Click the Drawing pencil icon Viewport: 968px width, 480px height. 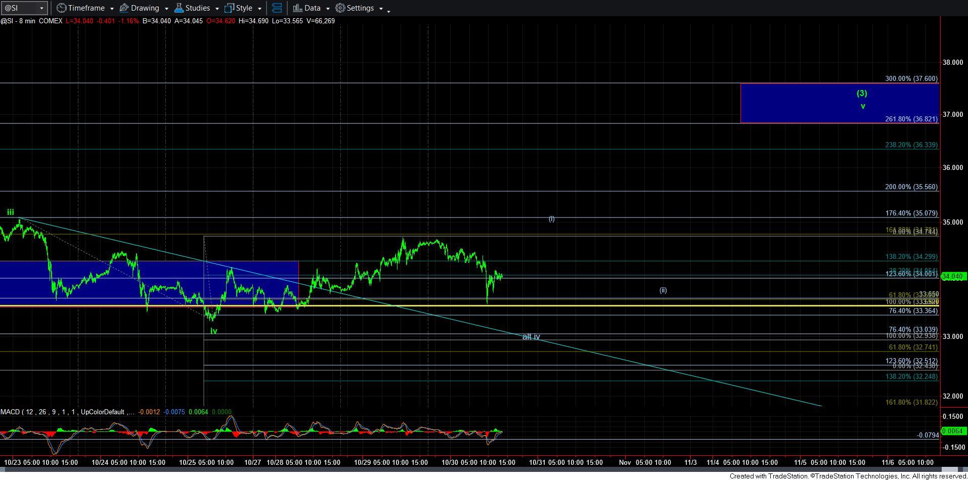124,8
